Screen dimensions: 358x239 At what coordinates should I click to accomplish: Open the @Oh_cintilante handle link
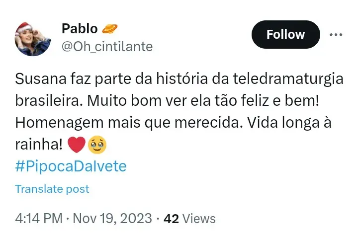[106, 46]
